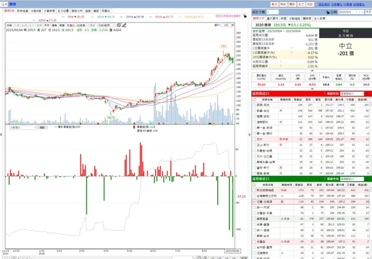Click the 2025/09/04 date marker on axis
Screen dimensions: 372x259
(232, 251)
